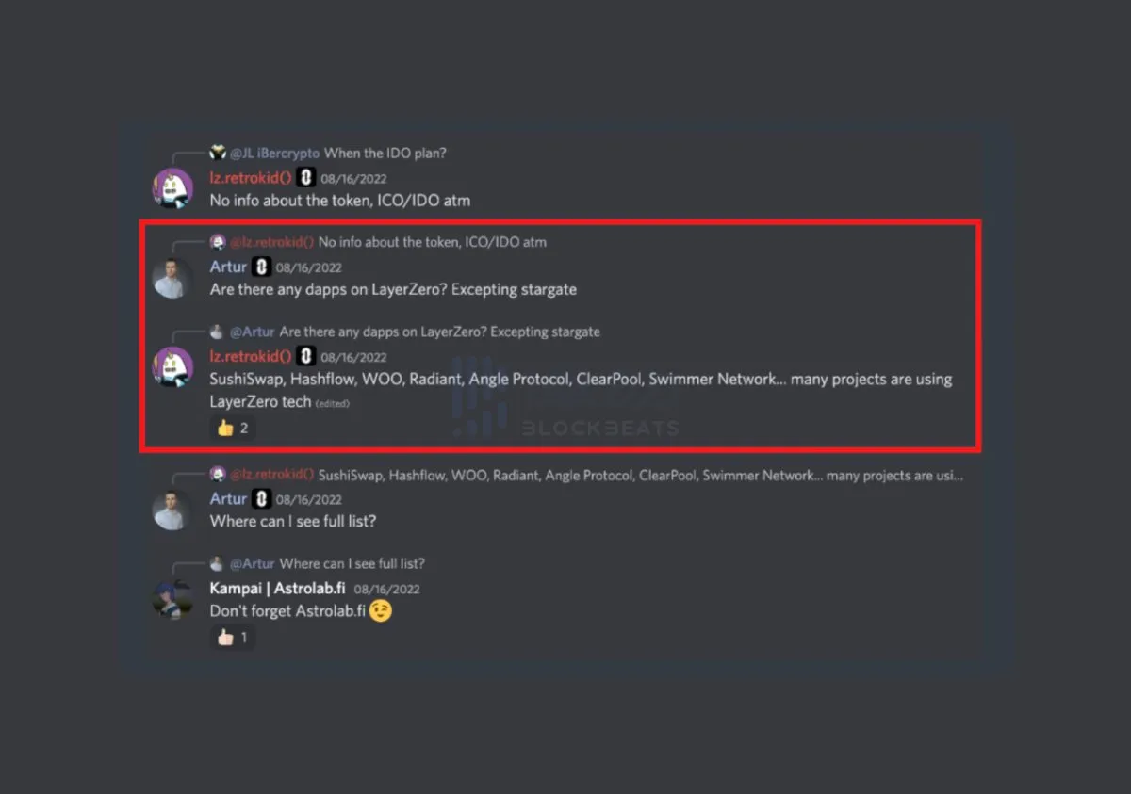Jump to replied message "When the IDO plan?"
The height and width of the screenshot is (794, 1131).
pos(385,153)
